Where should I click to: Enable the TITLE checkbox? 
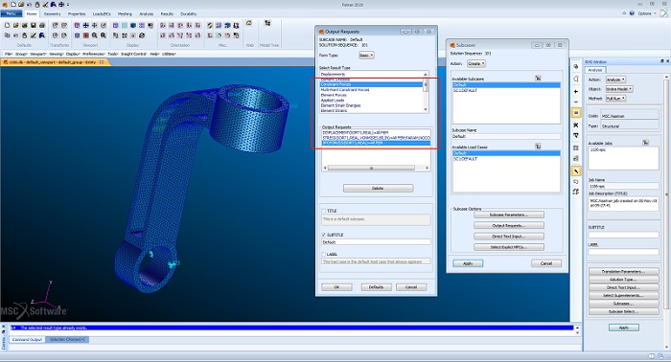(324, 211)
